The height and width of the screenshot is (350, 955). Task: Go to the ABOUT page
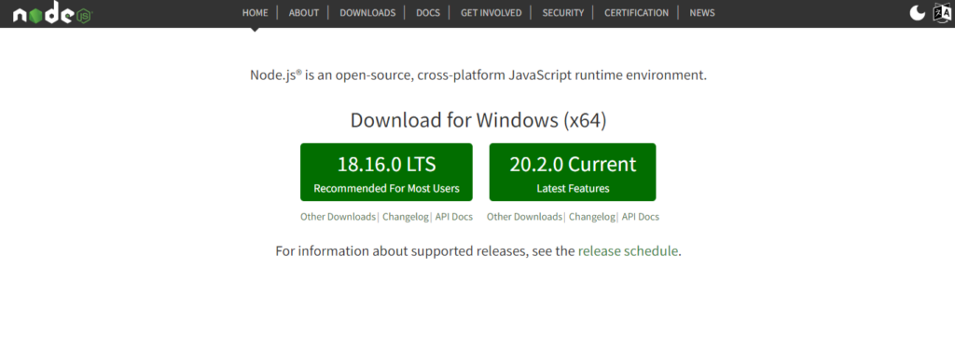pos(304,13)
